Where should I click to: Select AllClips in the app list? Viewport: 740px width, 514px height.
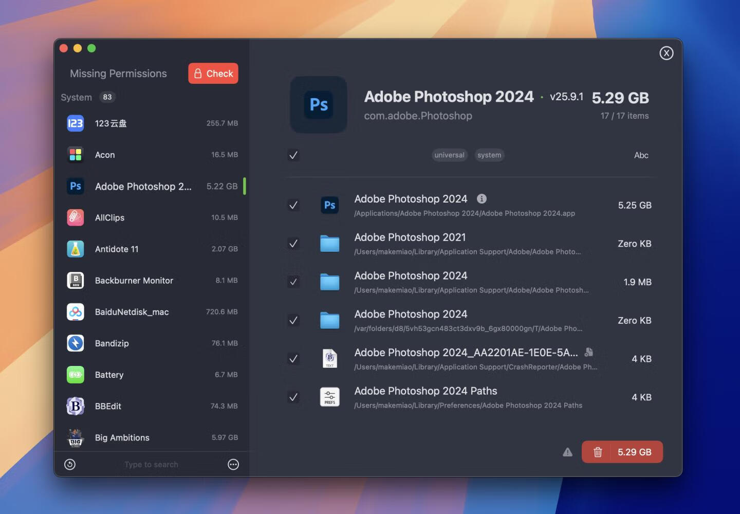[109, 218]
